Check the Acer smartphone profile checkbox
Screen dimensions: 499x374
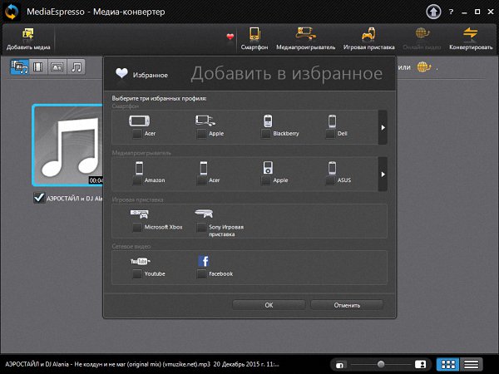click(x=137, y=134)
